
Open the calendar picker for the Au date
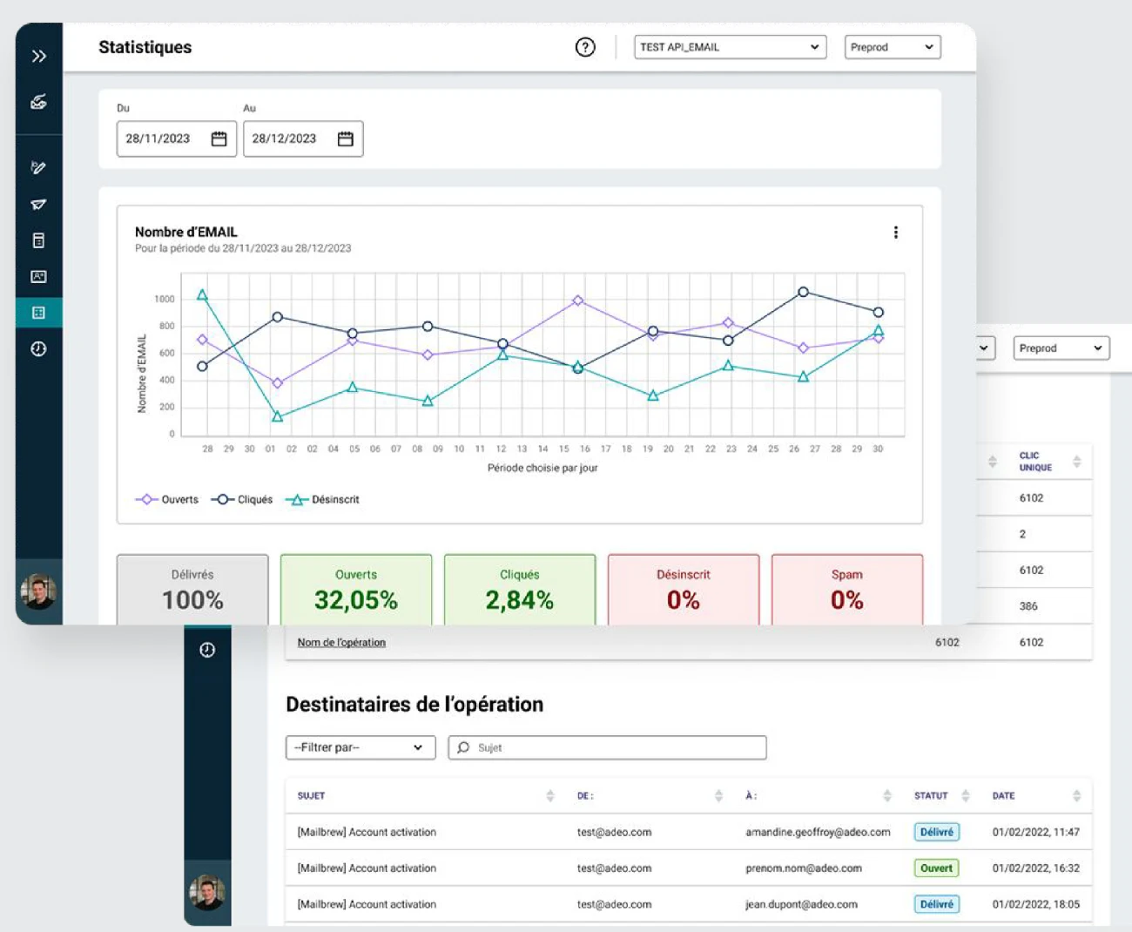[346, 138]
